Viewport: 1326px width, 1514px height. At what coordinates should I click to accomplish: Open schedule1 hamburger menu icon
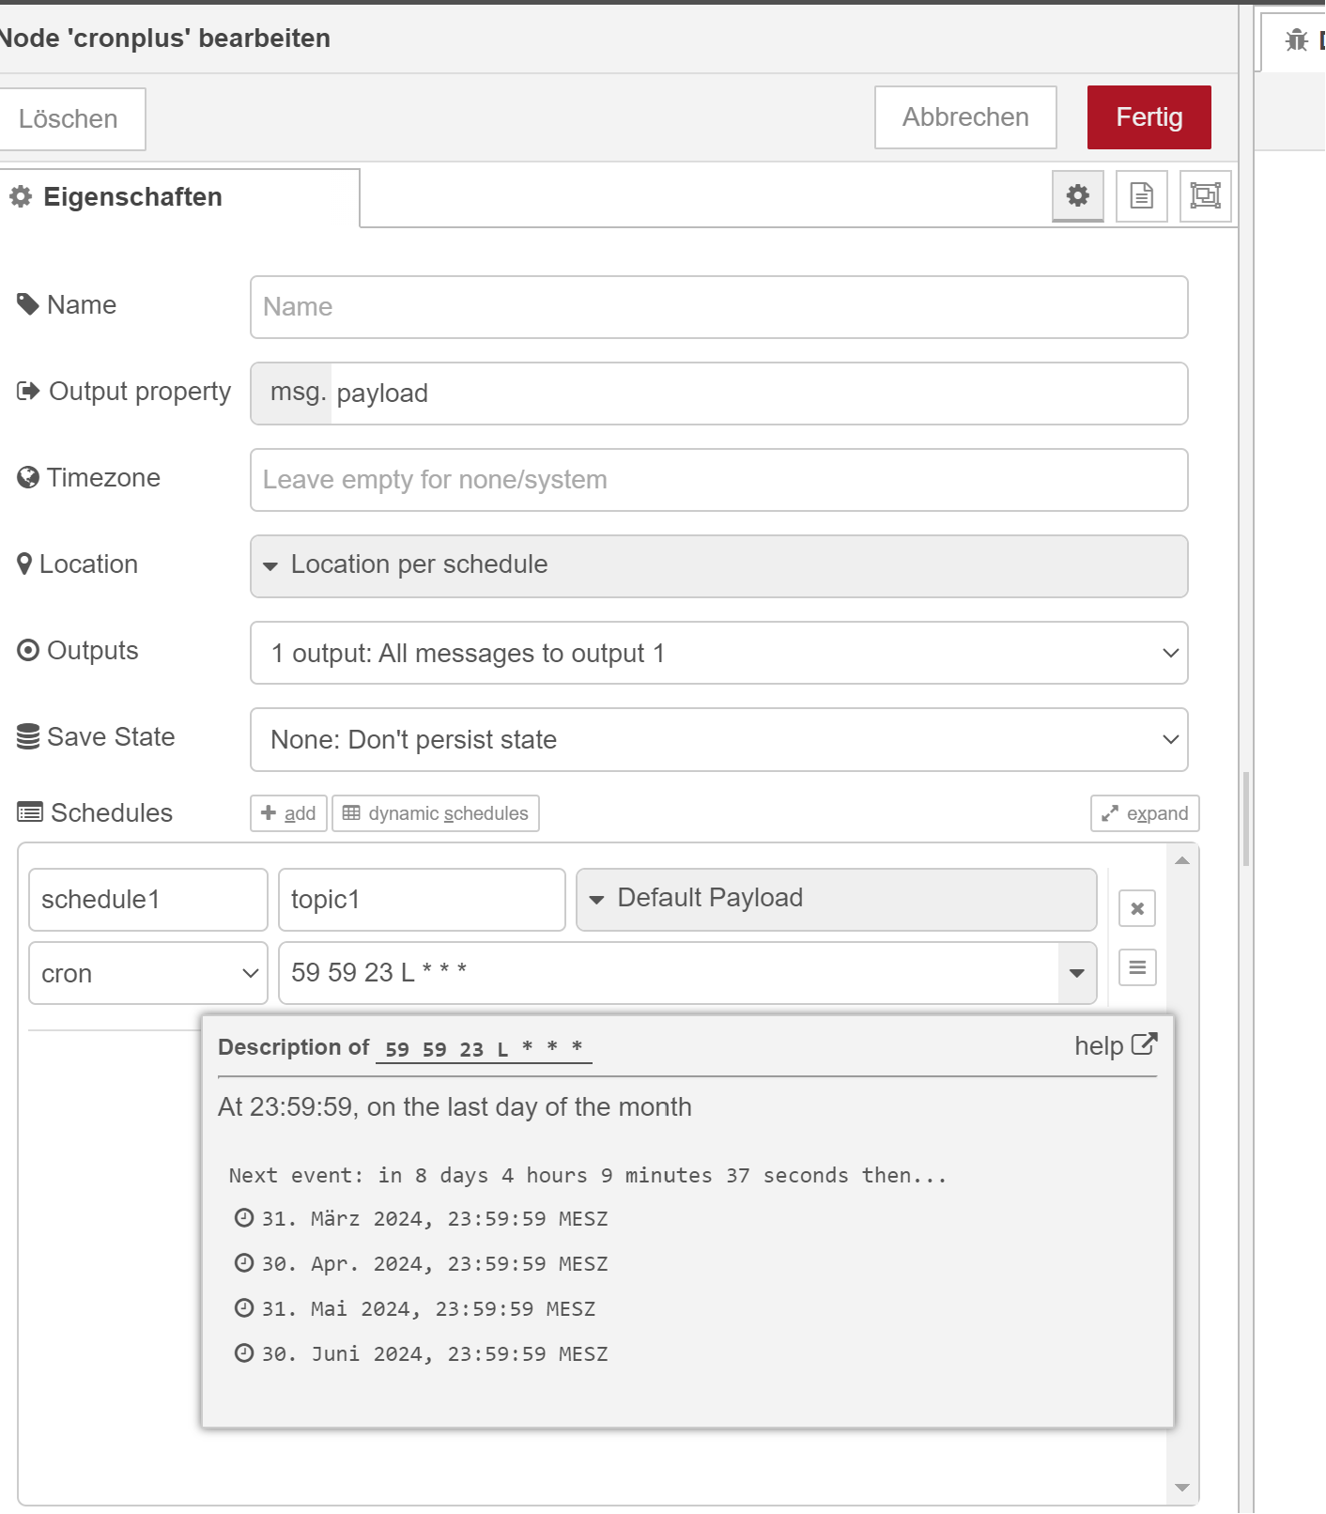click(1136, 967)
